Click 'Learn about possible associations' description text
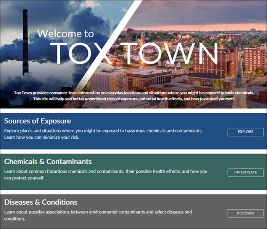 (98, 212)
